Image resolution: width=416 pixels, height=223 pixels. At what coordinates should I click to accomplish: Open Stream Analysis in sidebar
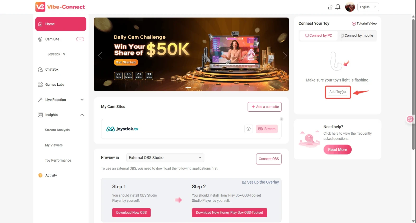[57, 130]
